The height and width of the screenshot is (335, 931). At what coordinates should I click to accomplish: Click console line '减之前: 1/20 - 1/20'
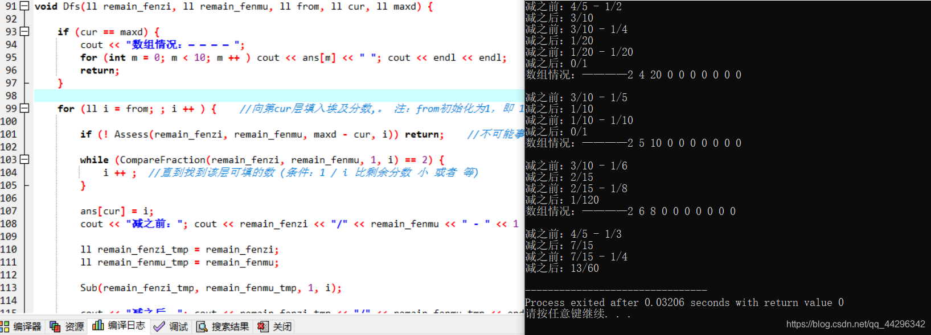coord(579,52)
